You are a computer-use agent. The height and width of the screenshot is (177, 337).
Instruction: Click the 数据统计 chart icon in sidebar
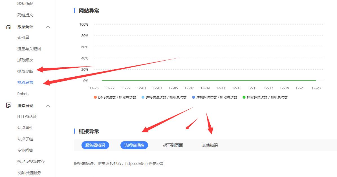(x=8, y=26)
